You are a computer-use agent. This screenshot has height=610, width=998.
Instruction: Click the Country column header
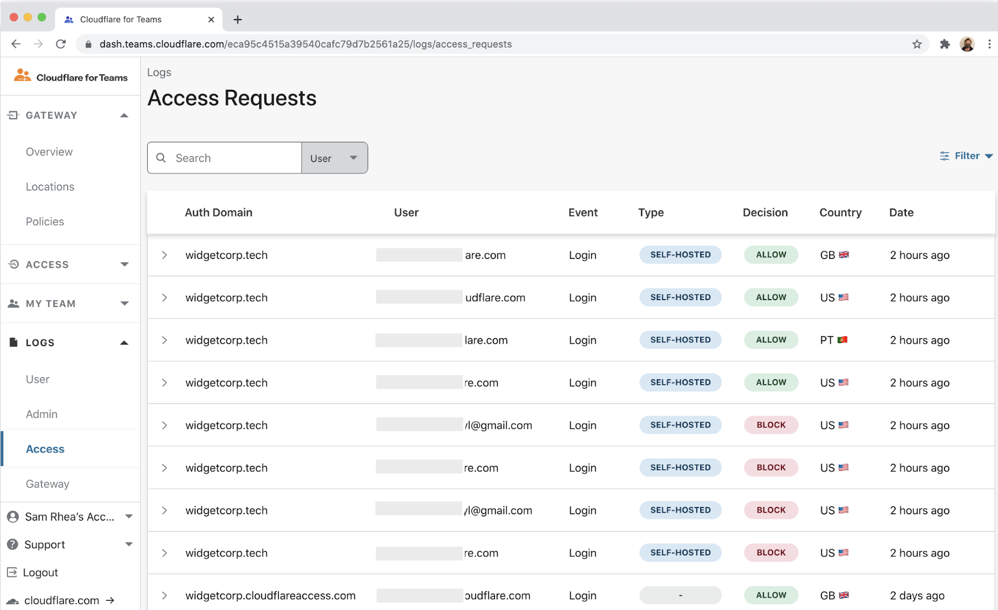(840, 212)
